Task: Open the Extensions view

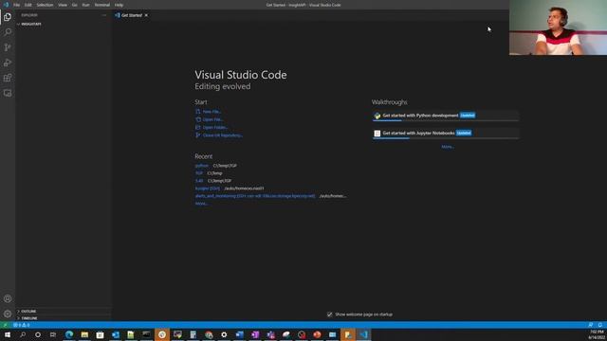Action: click(8, 78)
